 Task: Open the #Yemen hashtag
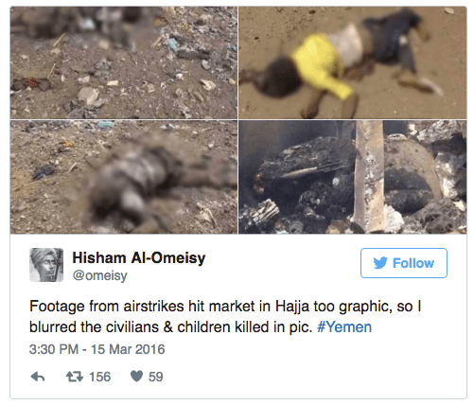344,326
